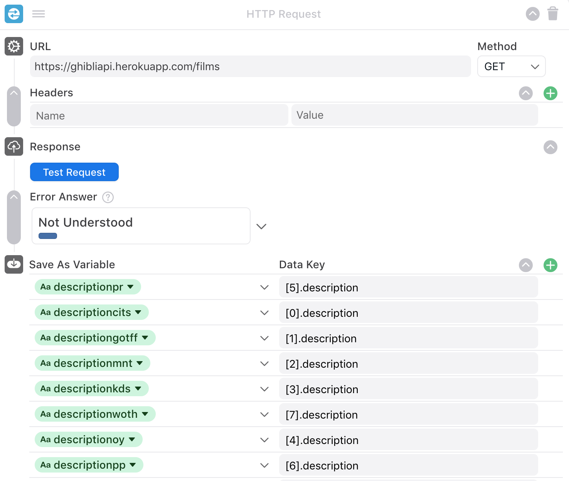This screenshot has width=569, height=481.
Task: Add a new header with plus icon
Action: [550, 93]
